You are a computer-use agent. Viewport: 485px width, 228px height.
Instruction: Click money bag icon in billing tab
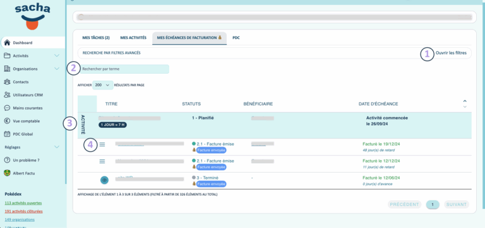click(x=220, y=38)
